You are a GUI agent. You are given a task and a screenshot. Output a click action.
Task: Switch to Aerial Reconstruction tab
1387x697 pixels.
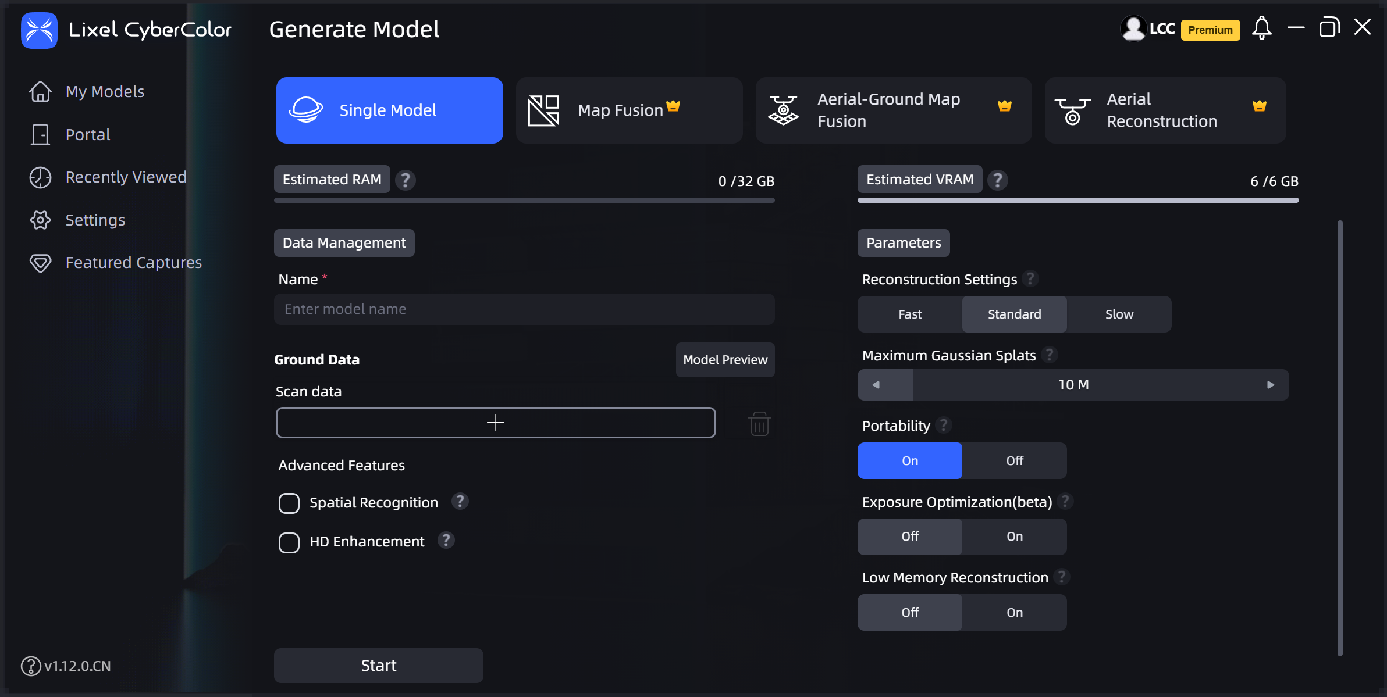click(1165, 110)
